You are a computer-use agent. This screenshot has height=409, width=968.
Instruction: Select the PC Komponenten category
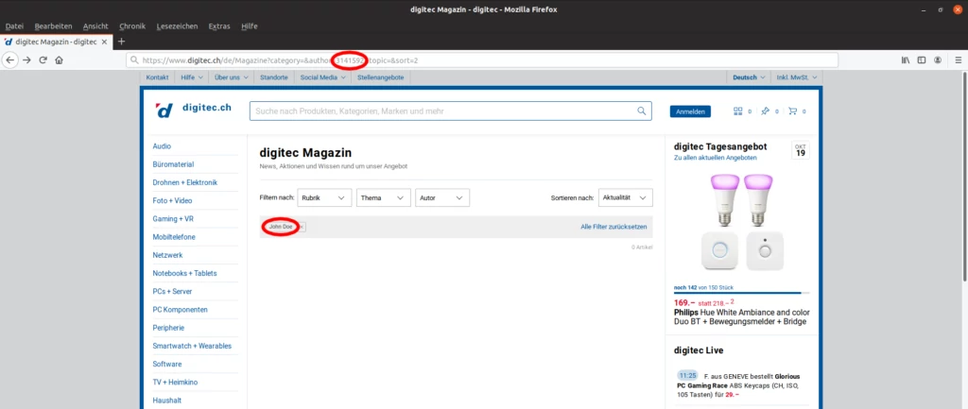pos(181,310)
